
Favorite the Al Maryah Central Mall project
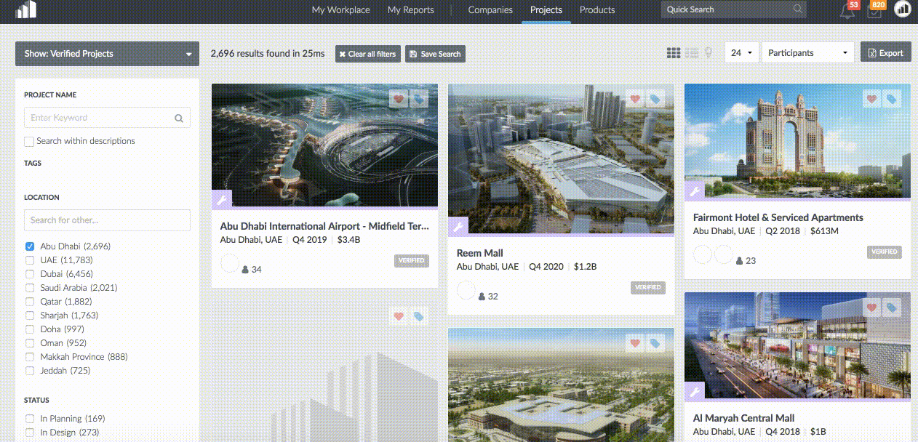tap(871, 308)
